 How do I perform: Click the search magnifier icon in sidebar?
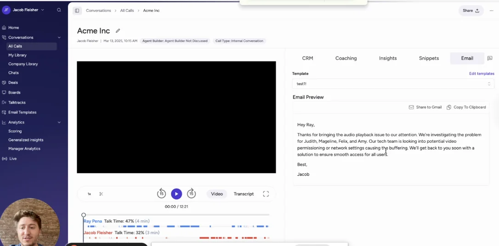point(59,10)
